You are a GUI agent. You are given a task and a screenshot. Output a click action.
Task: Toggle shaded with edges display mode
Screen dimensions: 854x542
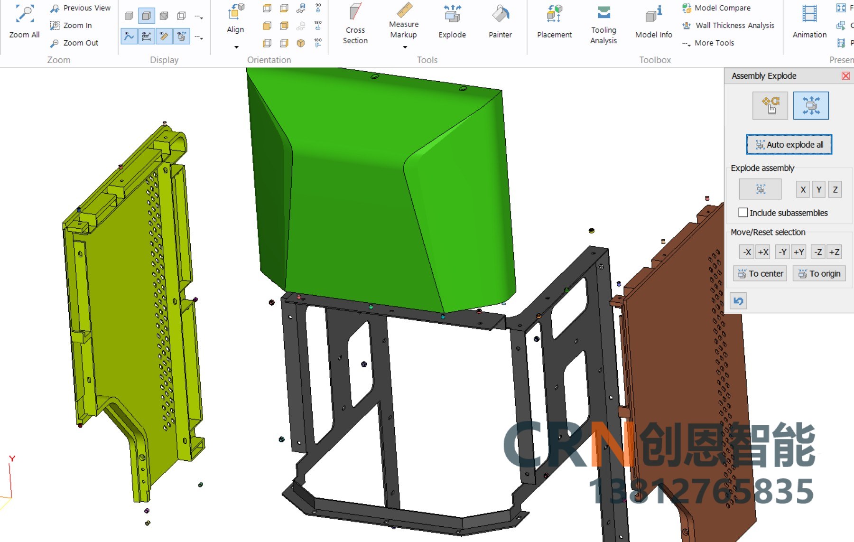[146, 16]
